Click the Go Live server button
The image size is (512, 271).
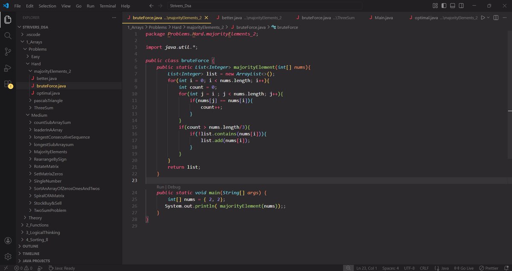tap(464, 268)
